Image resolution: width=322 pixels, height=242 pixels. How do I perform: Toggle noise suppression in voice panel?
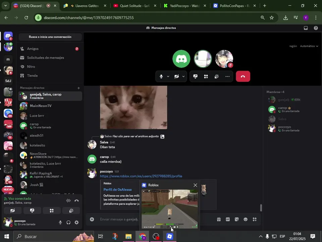[x=68, y=200]
